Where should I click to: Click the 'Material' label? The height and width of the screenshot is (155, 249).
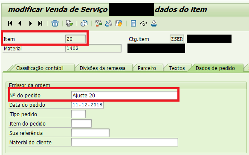pos(13,49)
